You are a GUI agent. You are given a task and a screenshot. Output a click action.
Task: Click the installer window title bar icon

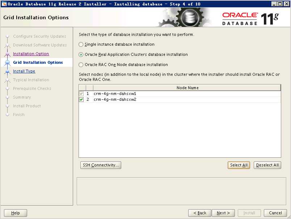(x=4, y=4)
